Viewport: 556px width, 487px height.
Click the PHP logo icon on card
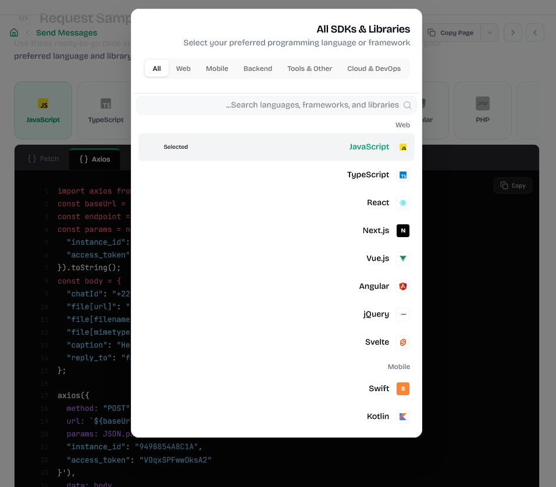pyautogui.click(x=483, y=103)
